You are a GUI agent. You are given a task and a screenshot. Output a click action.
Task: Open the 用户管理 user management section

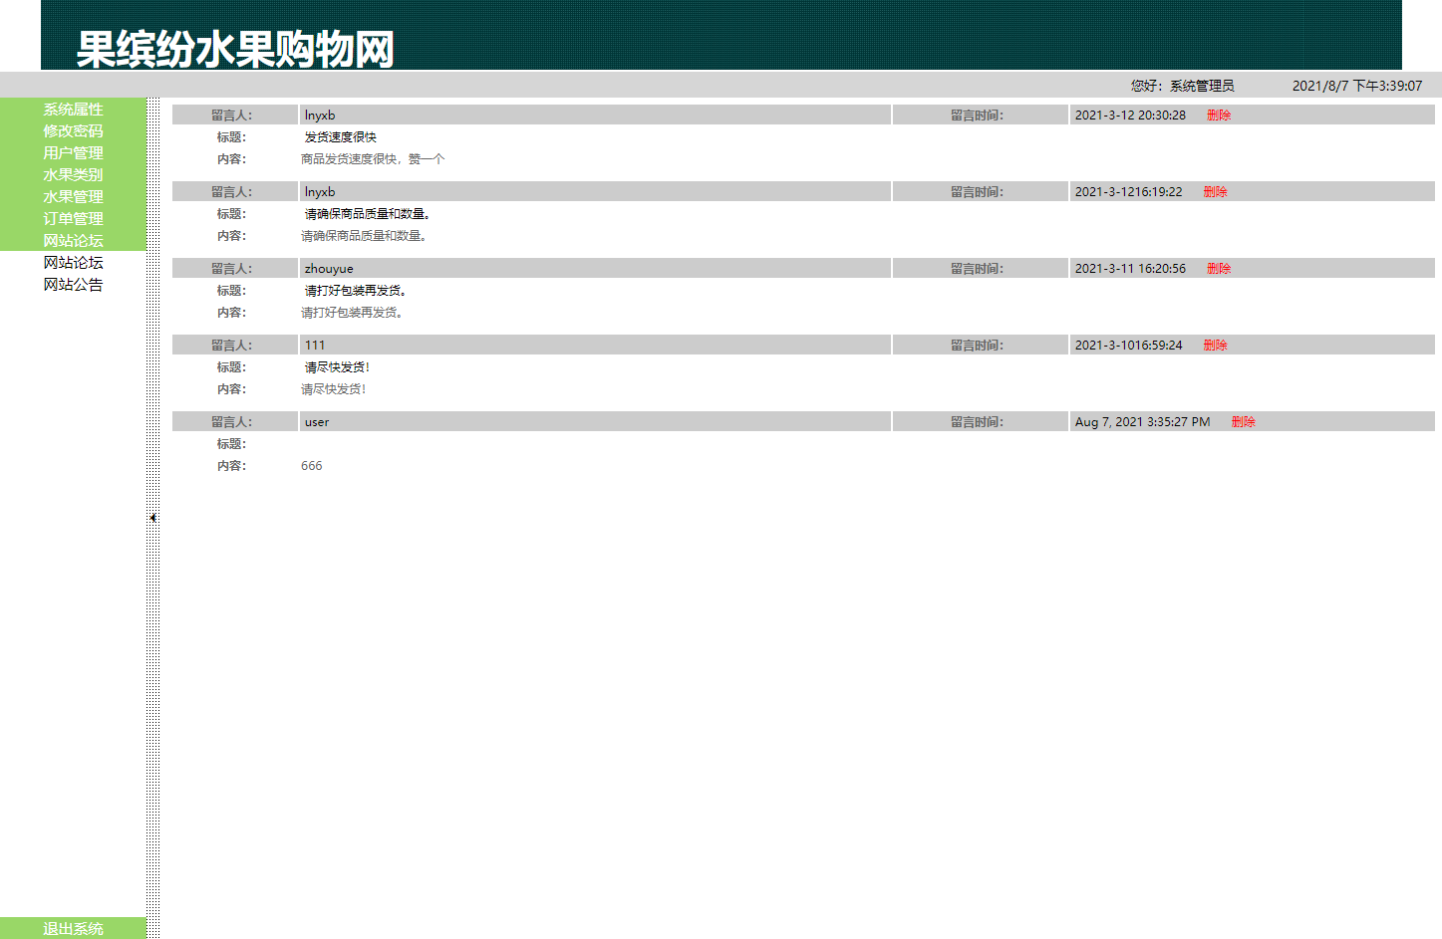(x=72, y=152)
